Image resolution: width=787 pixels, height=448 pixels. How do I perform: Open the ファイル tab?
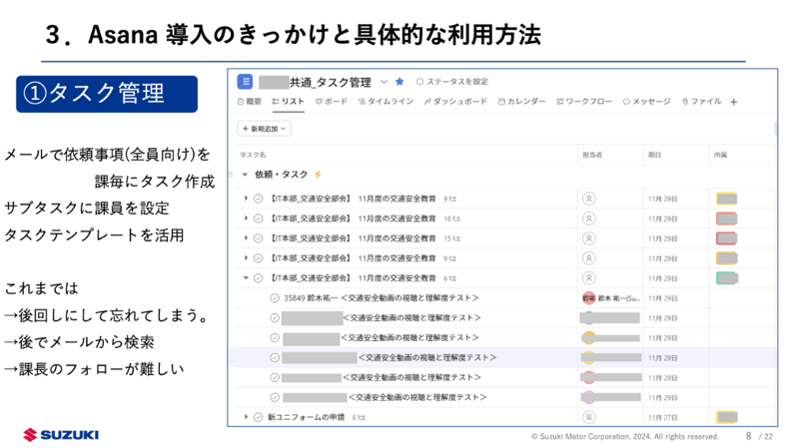coord(702,102)
